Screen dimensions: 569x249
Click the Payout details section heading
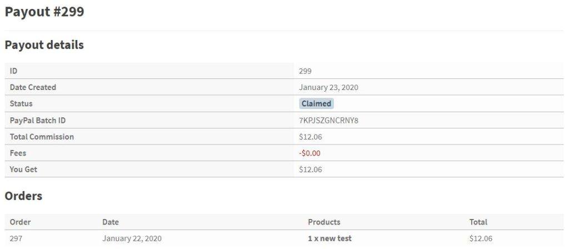tap(44, 45)
